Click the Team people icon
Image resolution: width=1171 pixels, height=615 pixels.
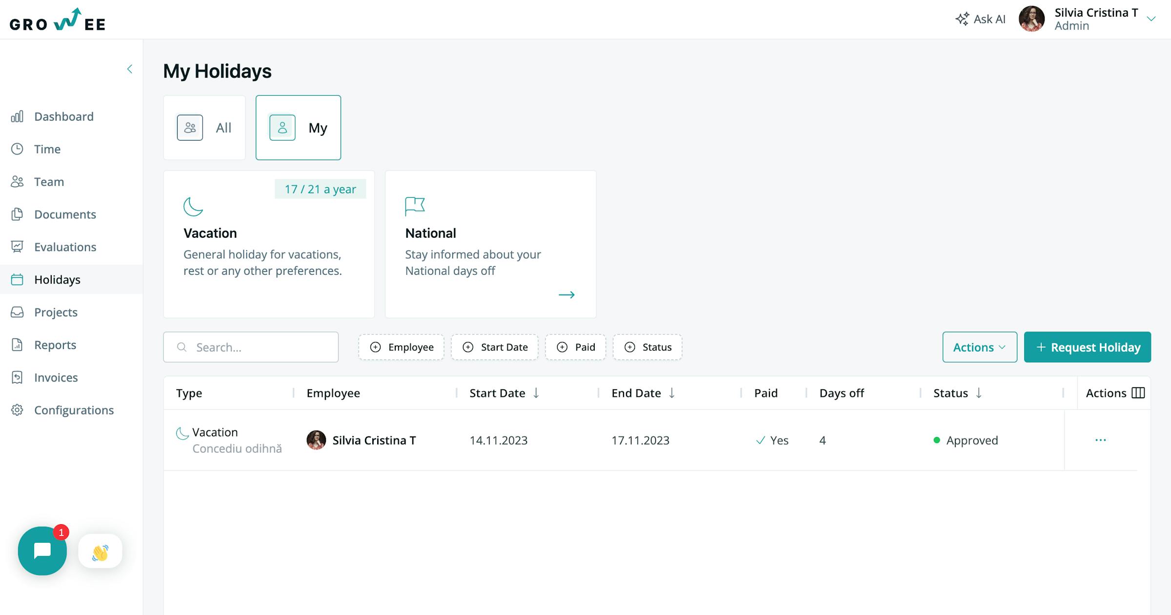pos(17,182)
